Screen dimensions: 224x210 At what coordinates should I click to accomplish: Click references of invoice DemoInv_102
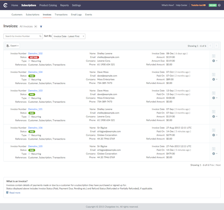click(47, 64)
